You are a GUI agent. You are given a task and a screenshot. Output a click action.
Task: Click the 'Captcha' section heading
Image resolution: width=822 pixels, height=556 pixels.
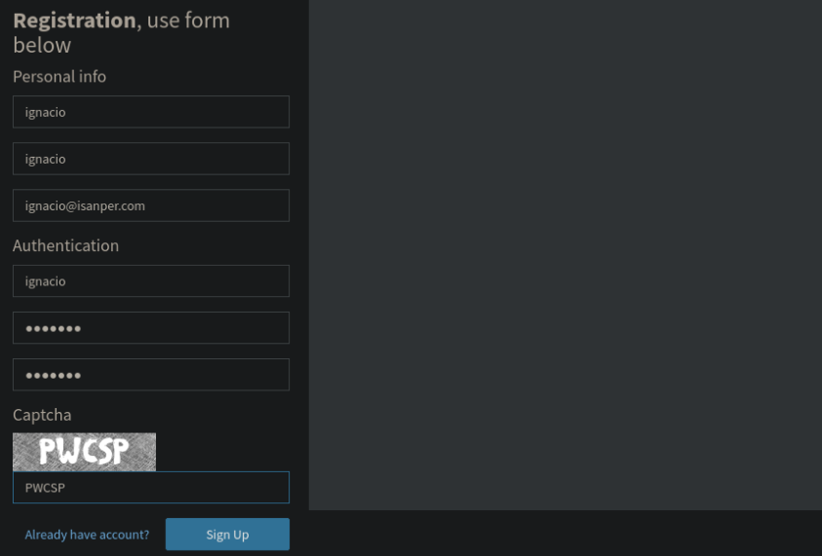tap(42, 415)
